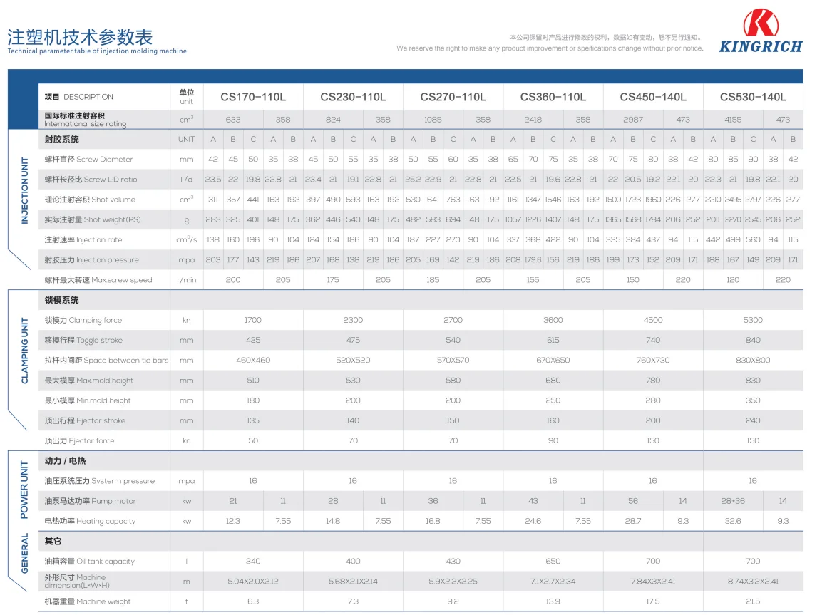Click the Clamping force row label
The width and height of the screenshot is (837, 615).
(83, 321)
